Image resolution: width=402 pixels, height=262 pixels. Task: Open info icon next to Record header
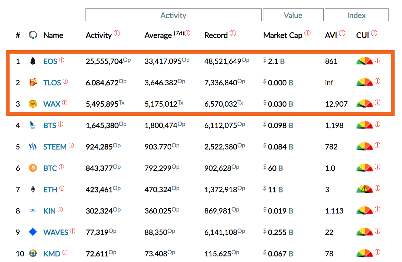pyautogui.click(x=233, y=33)
